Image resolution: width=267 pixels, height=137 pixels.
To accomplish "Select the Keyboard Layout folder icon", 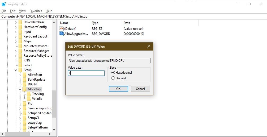I will click(x=20, y=36).
